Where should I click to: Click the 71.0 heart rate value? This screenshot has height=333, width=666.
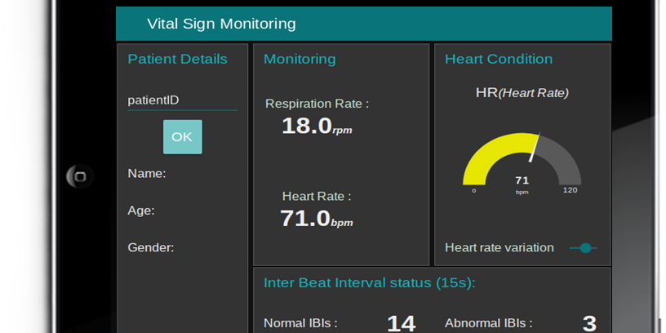306,218
